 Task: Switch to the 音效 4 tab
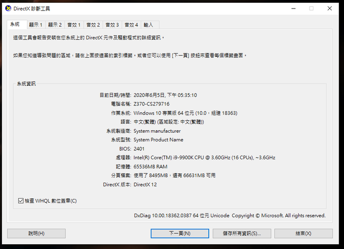pos(131,25)
